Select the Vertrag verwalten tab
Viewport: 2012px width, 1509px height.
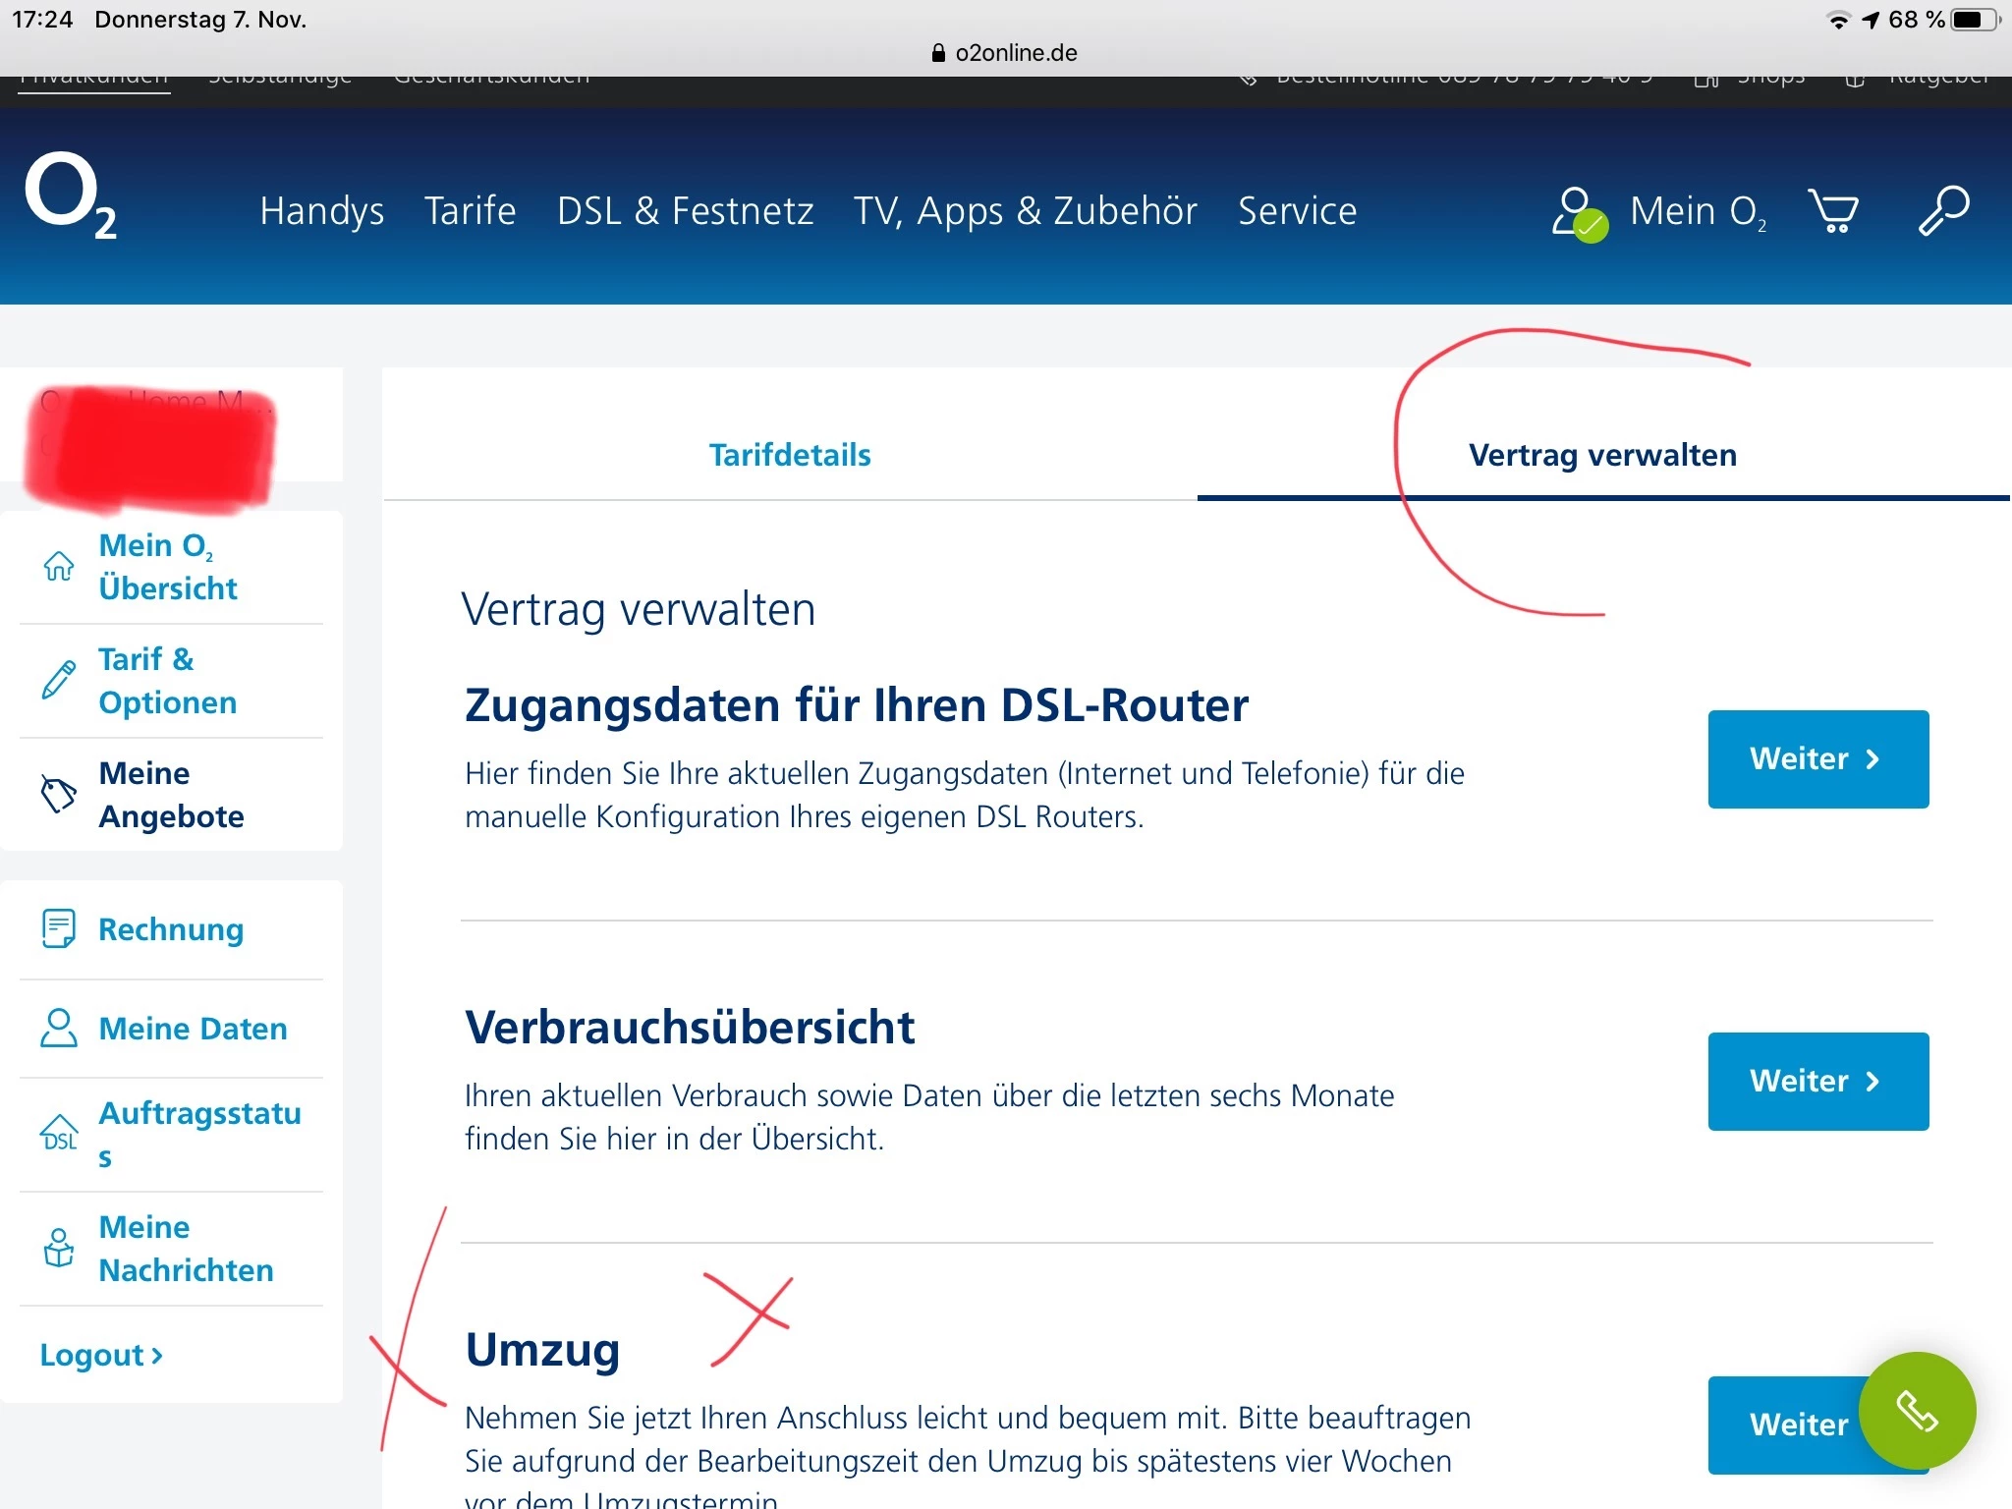[1602, 455]
